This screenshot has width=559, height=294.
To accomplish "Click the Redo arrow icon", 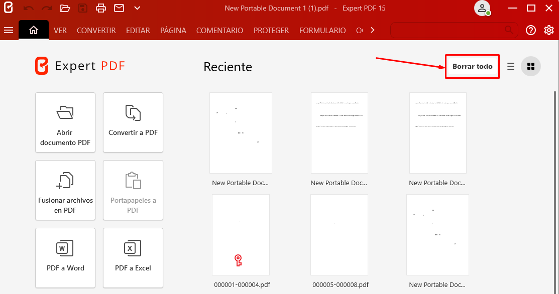I will point(47,8).
